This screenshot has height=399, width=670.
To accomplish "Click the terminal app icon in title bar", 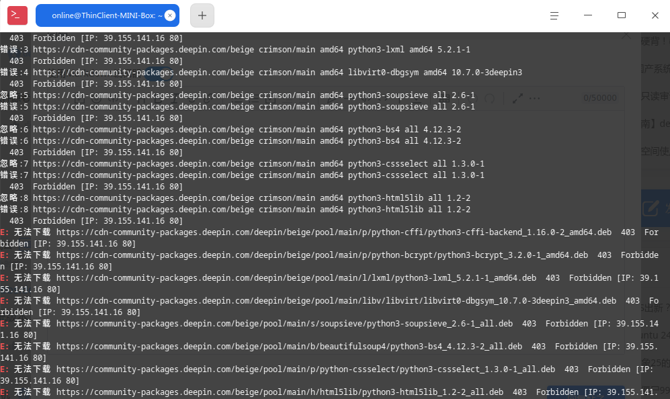I will pos(17,15).
